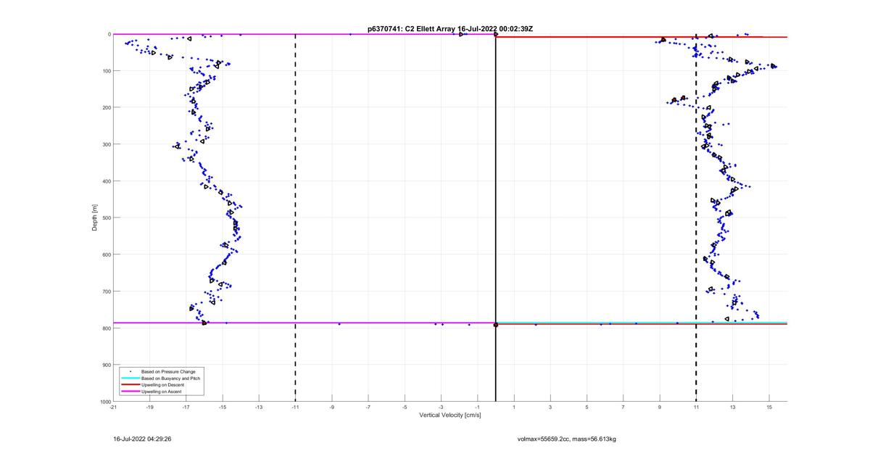Click x-axis tick label -11
870x451 pixels.
coord(295,407)
